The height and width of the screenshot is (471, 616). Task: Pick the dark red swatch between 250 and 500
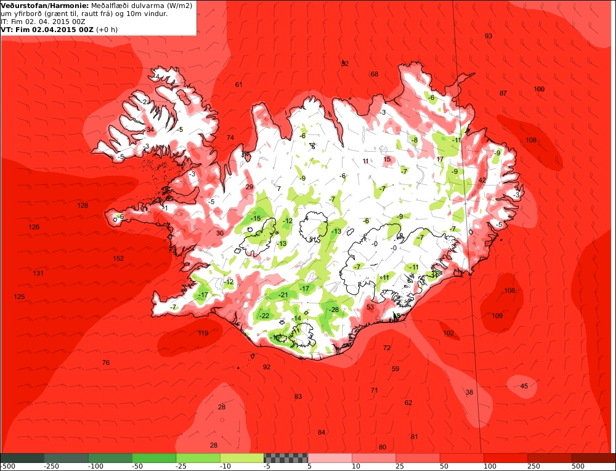point(550,457)
